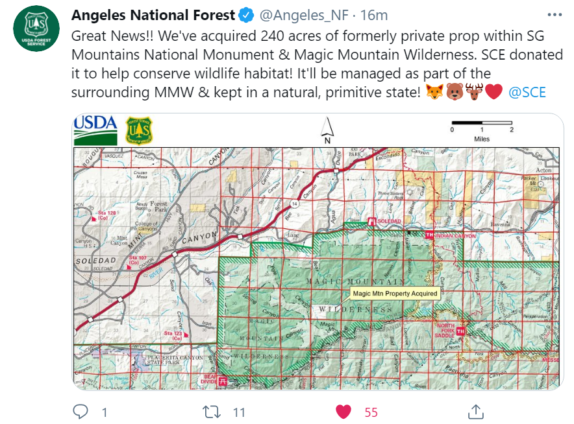Click the north arrow compass on map

327,130
